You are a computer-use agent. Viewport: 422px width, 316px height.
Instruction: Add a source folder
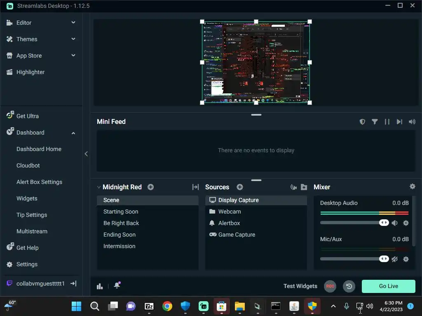pyautogui.click(x=304, y=187)
